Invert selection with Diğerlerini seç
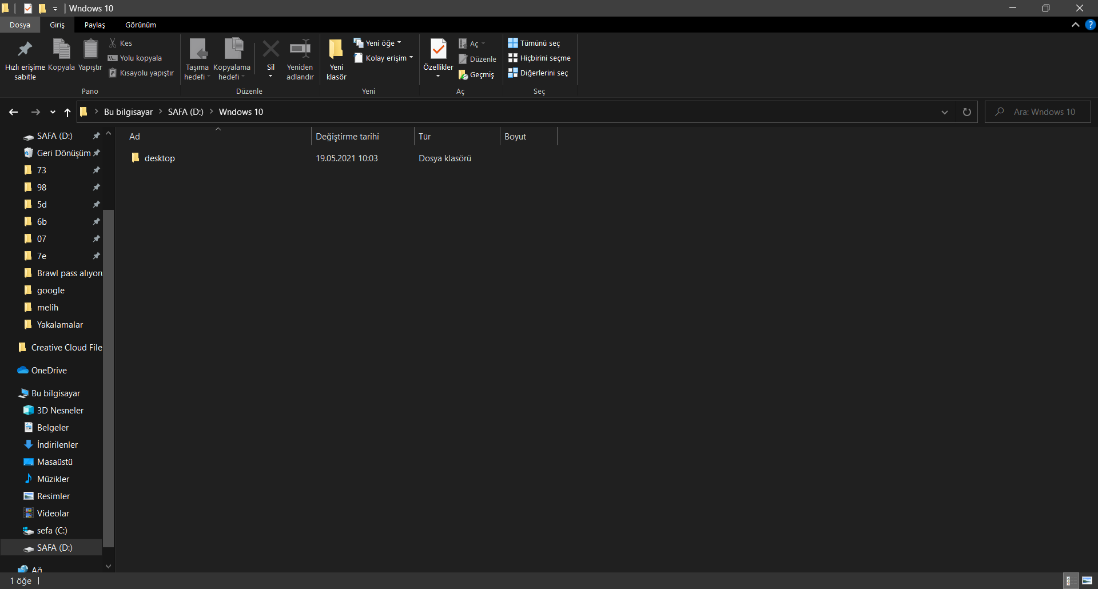 pos(538,73)
